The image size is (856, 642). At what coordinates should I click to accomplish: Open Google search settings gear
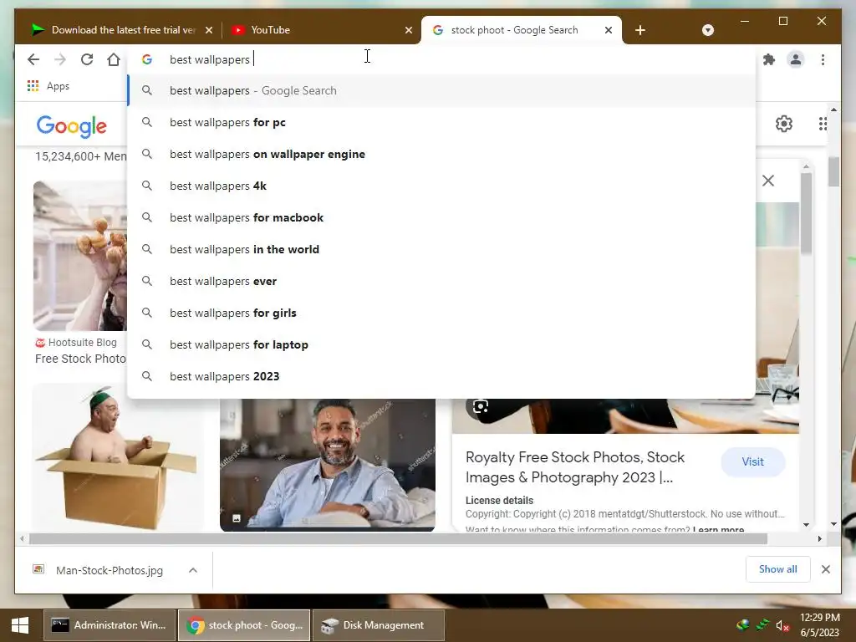pos(784,124)
